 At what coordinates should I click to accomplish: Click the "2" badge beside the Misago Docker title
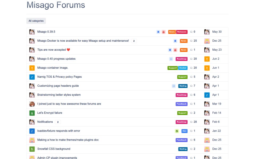tap(134, 41)
